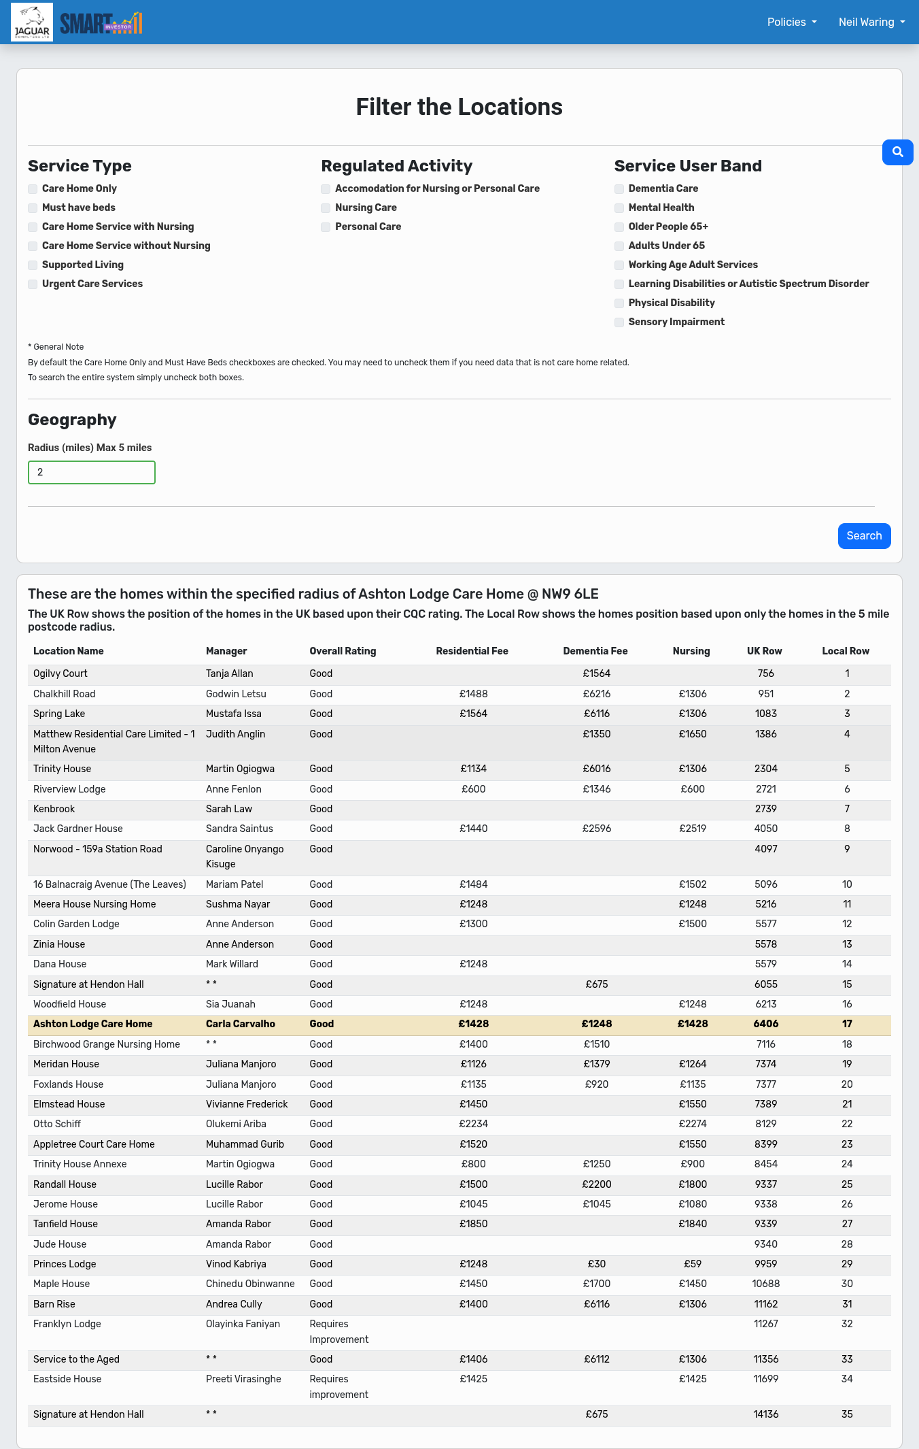Select the Supported Living checkbox
The image size is (919, 1449).
coord(33,265)
